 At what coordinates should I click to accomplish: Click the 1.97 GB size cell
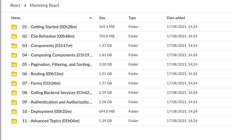coord(105,83)
